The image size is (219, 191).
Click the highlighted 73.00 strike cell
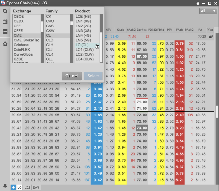pyautogui.click(x=141, y=128)
